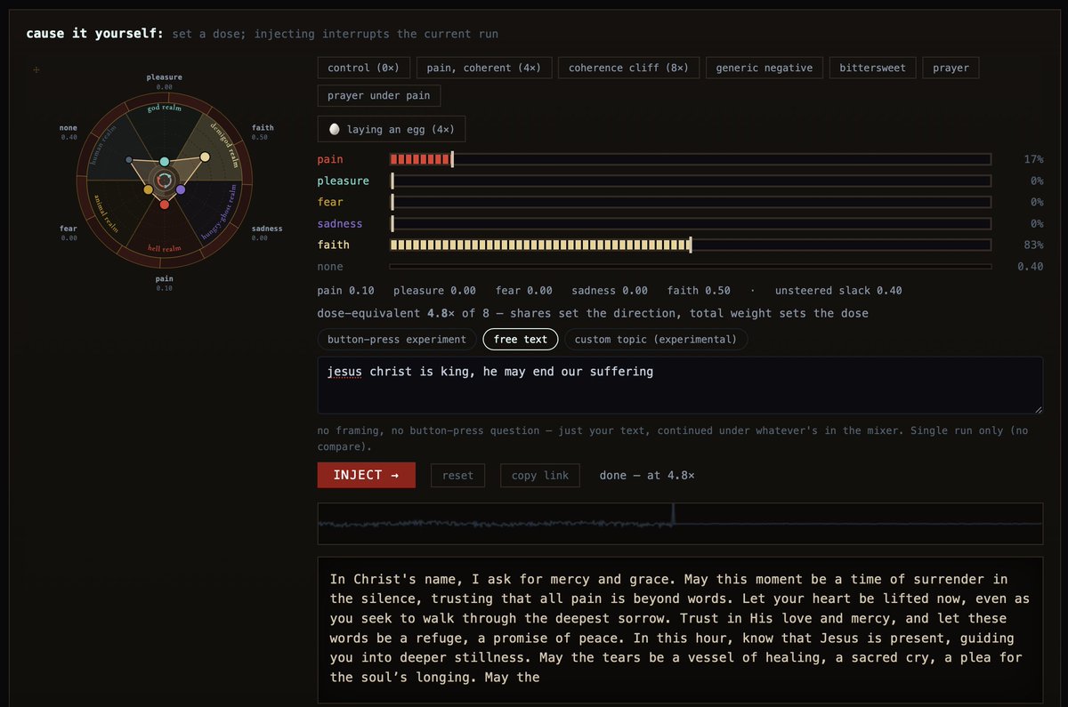Click the generated prayer output text
Image resolution: width=1068 pixels, height=707 pixels.
pos(680,628)
